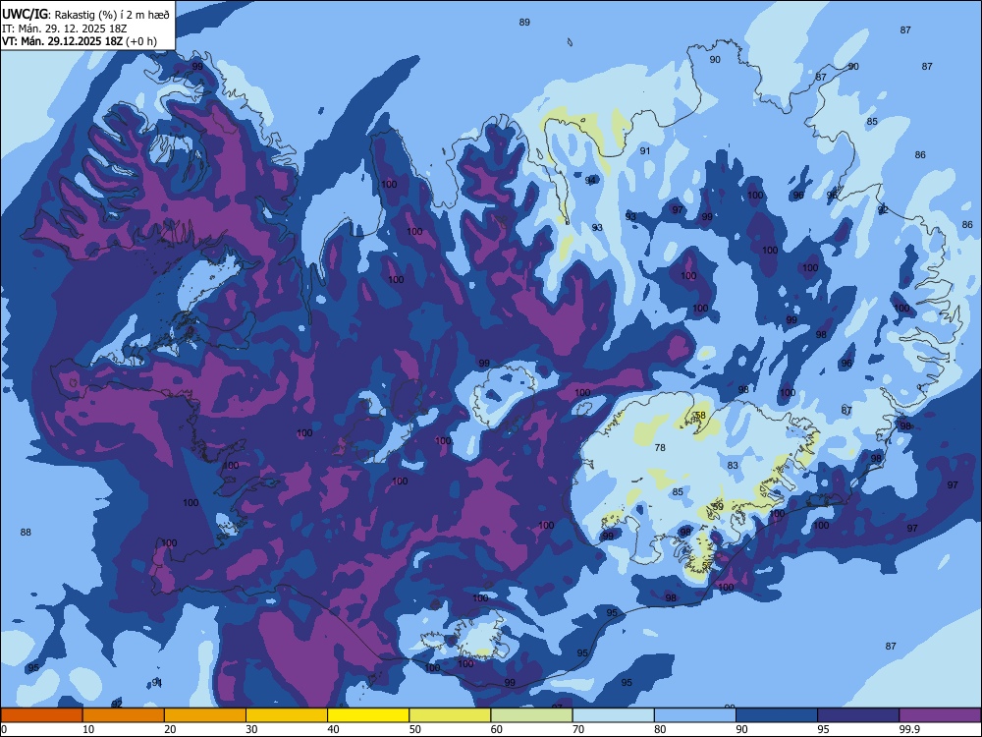Screen dimensions: 982x737
Task: Click the 0–10 dark orange legend swatch
Action: pyautogui.click(x=41, y=715)
